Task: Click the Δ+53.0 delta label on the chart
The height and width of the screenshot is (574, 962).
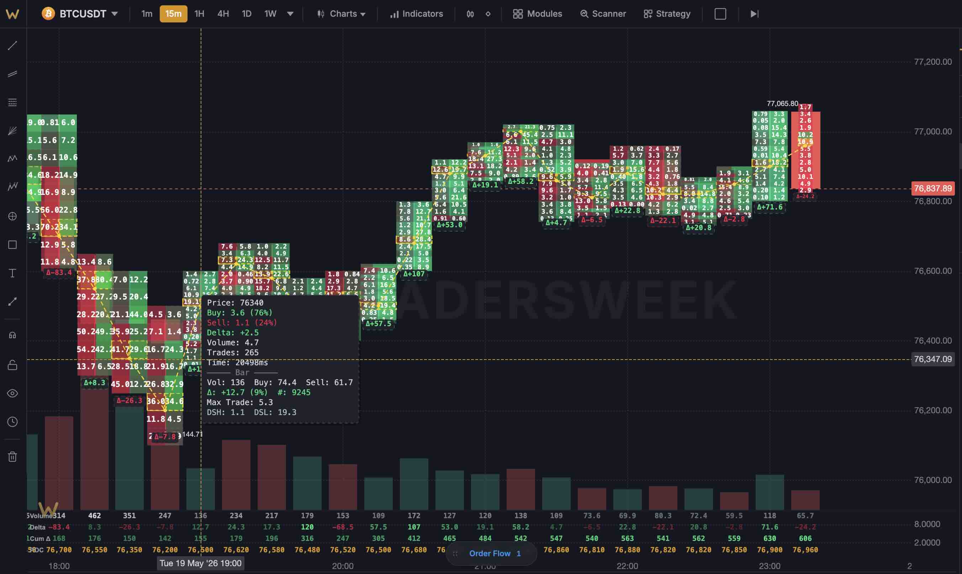Action: coord(449,225)
